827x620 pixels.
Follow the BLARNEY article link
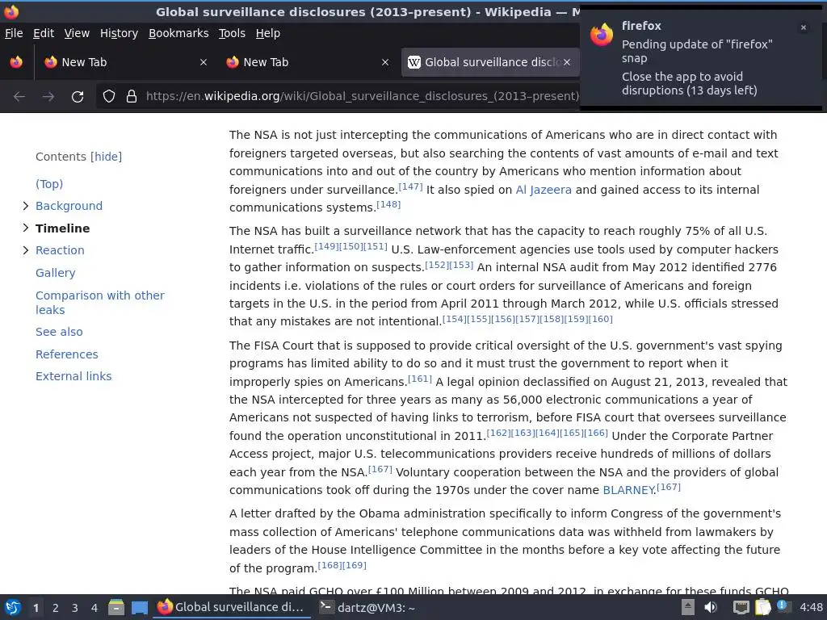click(628, 490)
